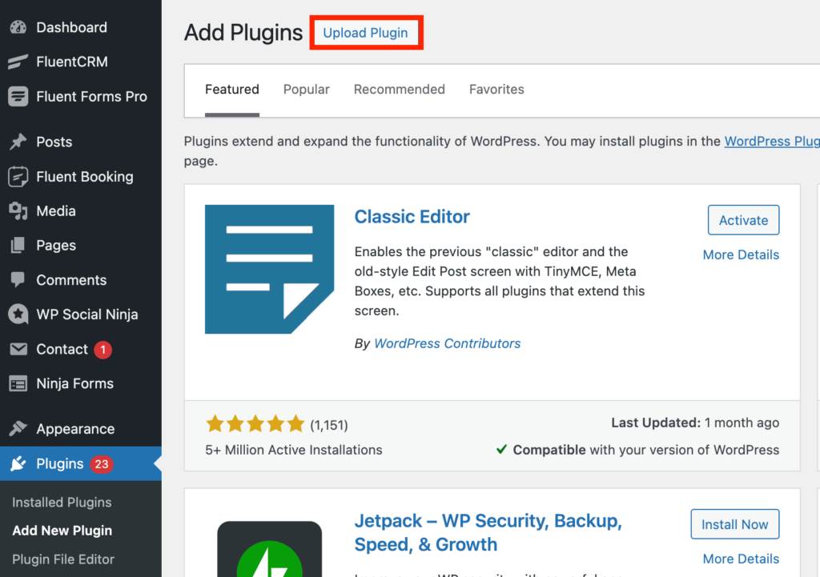Click the Dashboard gauge icon

[x=18, y=27]
